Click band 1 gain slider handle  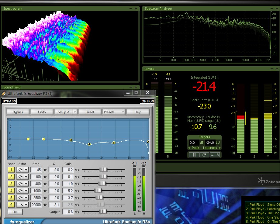tap(103, 170)
